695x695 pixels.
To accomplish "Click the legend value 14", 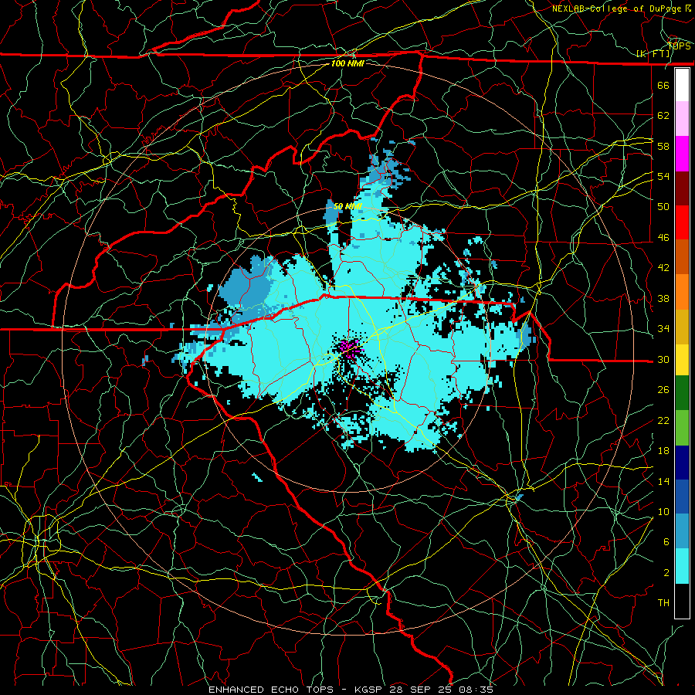I will click(x=663, y=481).
